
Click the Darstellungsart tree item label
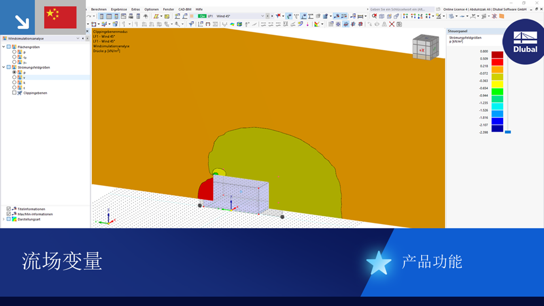coord(29,219)
